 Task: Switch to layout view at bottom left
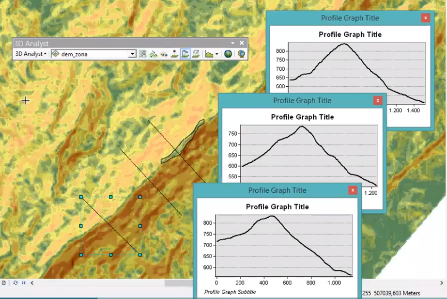[4, 283]
